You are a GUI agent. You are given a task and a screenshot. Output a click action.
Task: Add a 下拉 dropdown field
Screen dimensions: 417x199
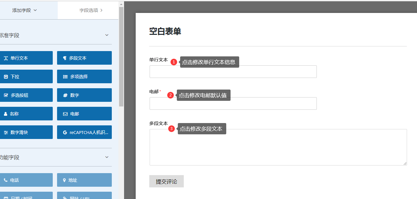[x=26, y=77]
